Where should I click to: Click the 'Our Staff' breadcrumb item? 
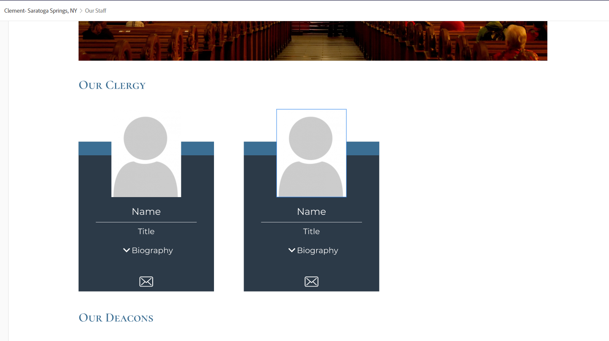coord(96,11)
